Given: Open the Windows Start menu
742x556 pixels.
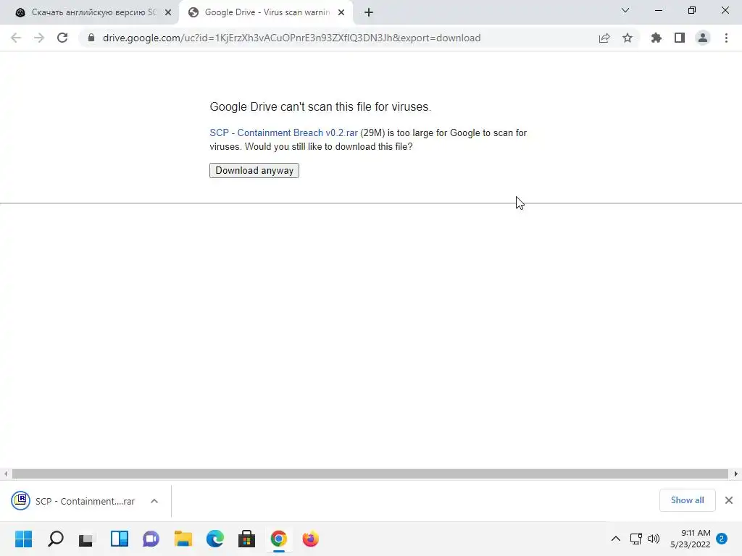Looking at the screenshot, I should [x=24, y=539].
